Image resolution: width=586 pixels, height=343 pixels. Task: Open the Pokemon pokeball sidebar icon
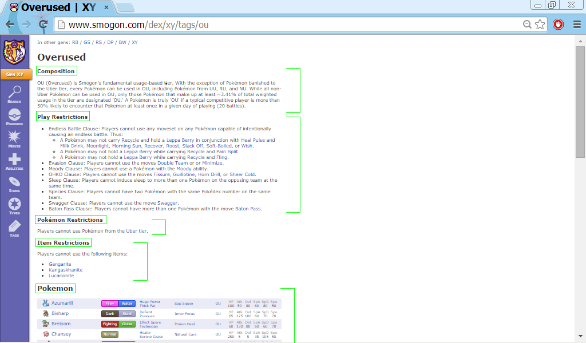14,117
